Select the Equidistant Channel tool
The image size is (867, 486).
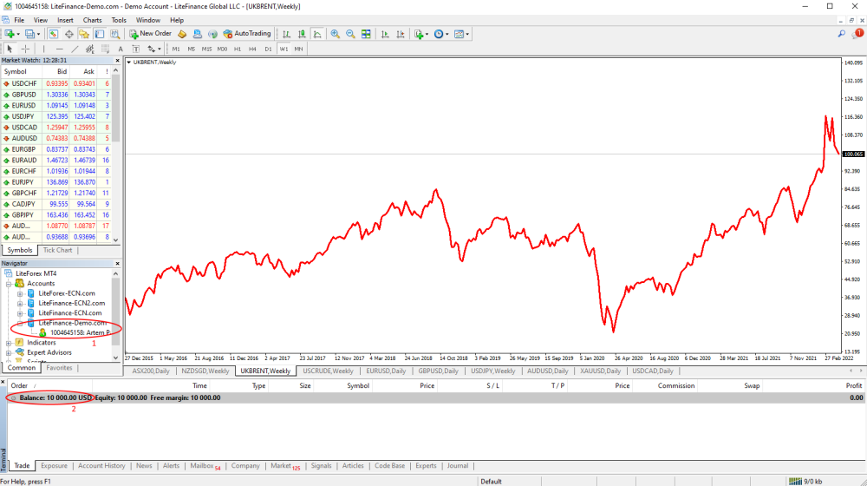89,49
